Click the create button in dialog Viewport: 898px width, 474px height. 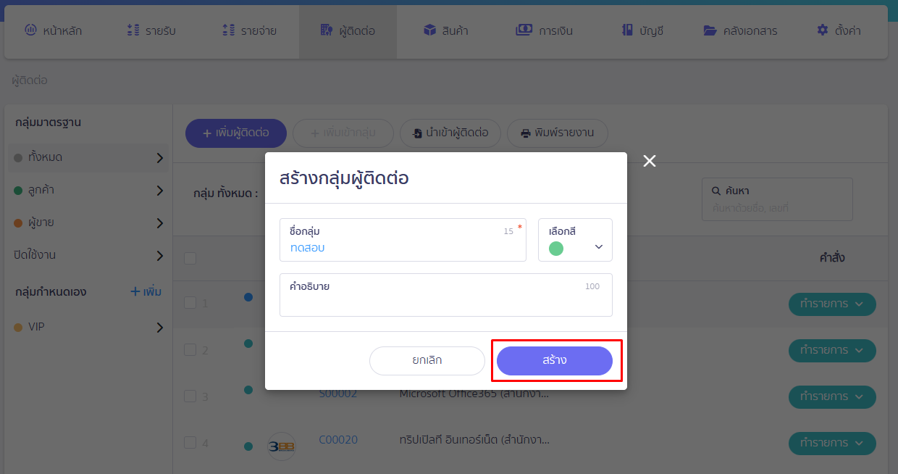tap(554, 360)
